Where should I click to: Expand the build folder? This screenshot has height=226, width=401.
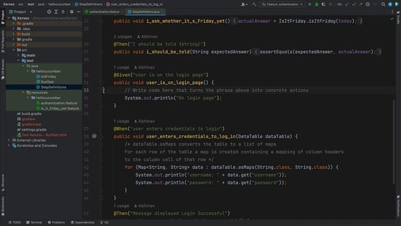14,34
